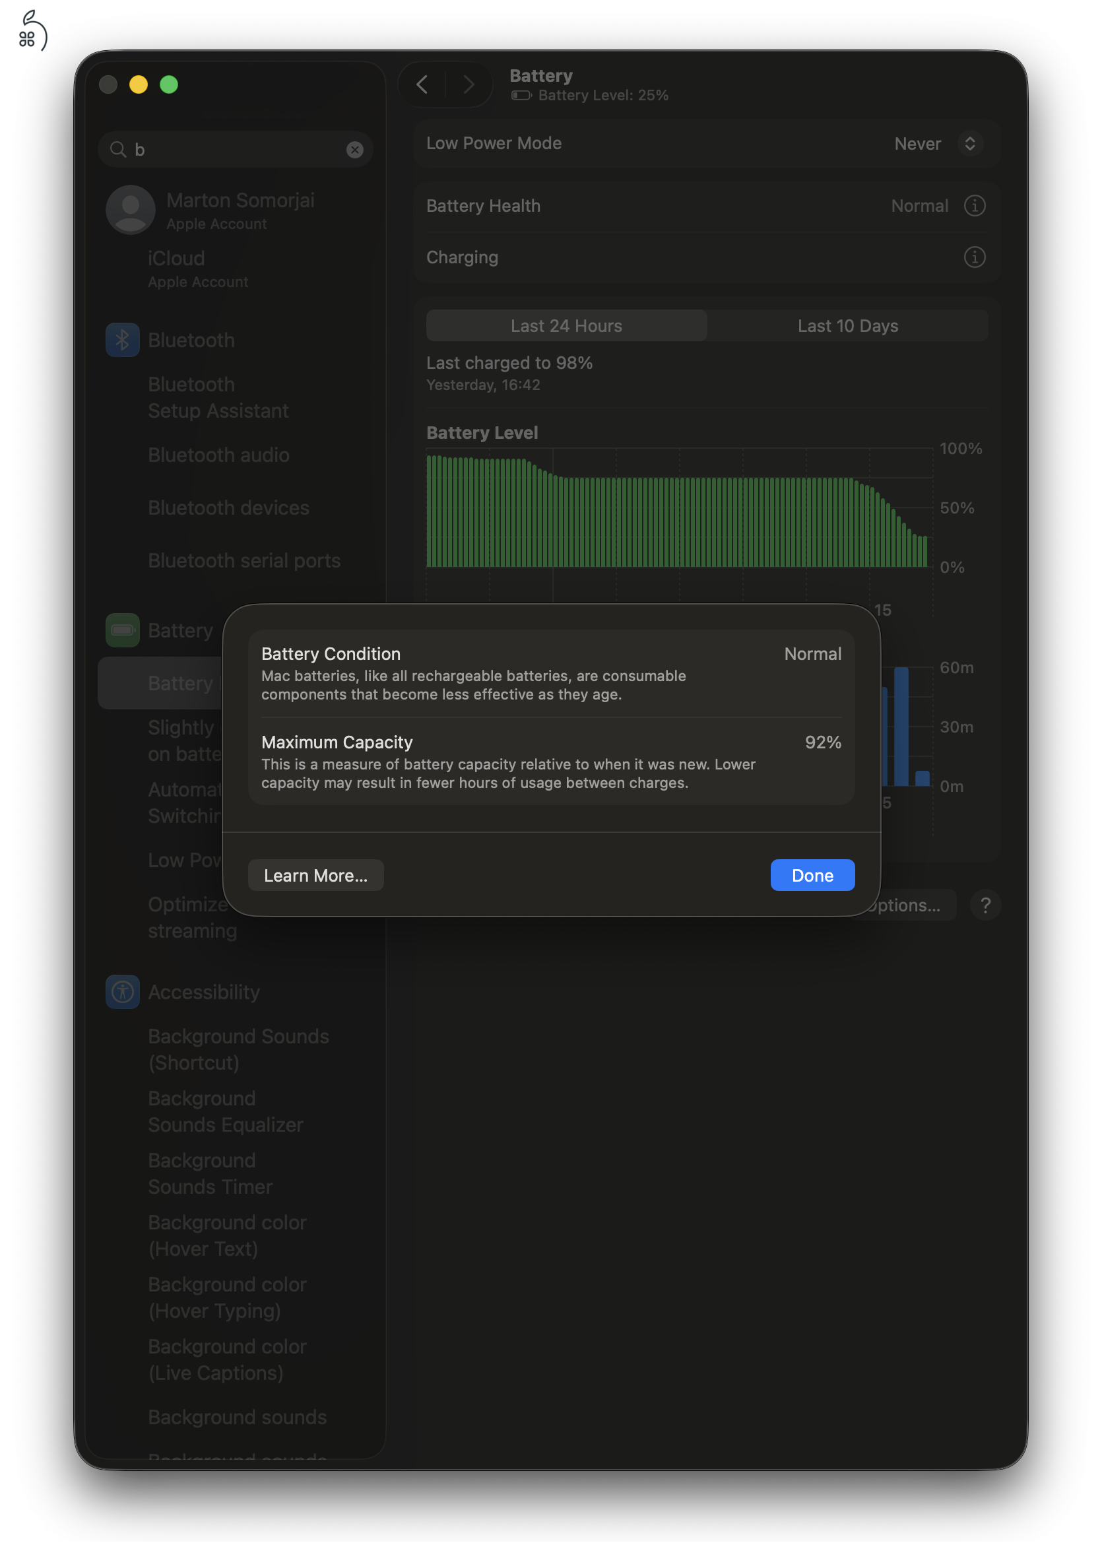Open Background Sounds (Shortcut) result
1102x1568 pixels.
click(x=238, y=1049)
